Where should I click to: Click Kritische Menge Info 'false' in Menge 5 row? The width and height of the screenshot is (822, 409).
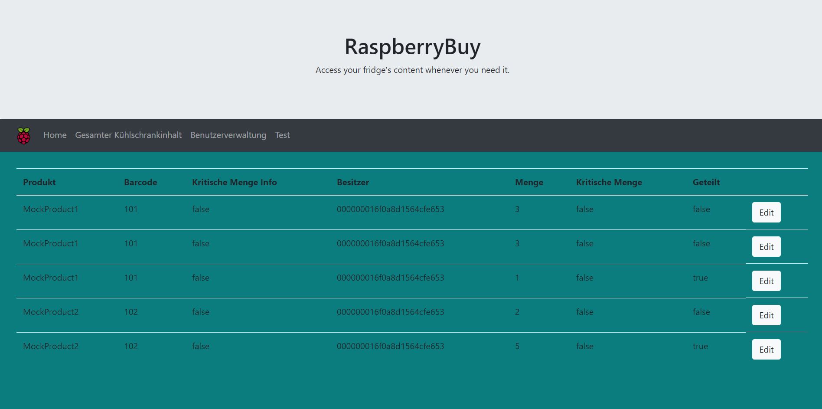coord(201,346)
